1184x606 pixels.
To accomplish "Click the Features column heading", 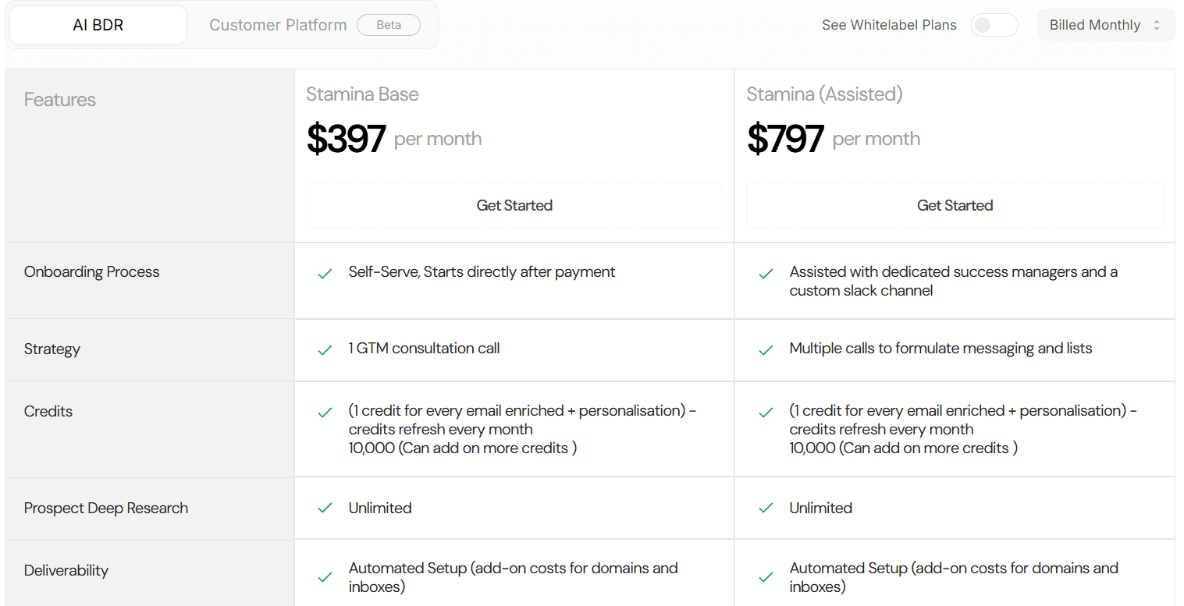I will click(60, 100).
